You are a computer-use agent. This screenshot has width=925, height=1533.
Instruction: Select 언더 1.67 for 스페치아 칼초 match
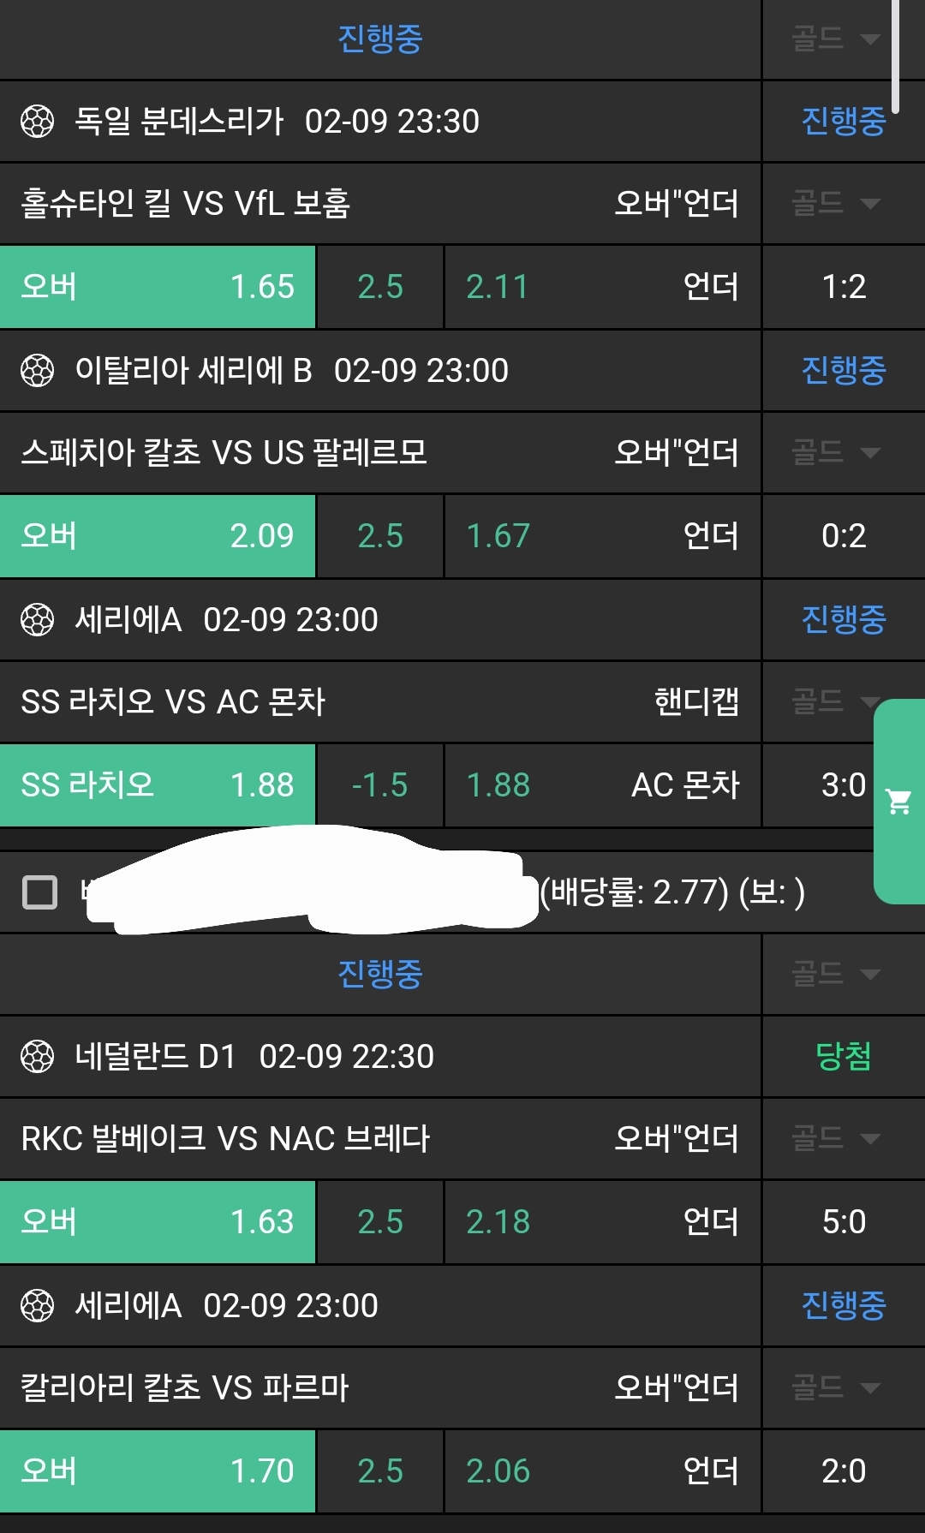(x=602, y=536)
